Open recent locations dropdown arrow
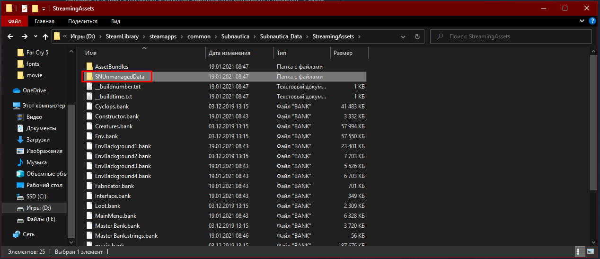The height and width of the screenshot is (259, 600). click(x=35, y=36)
